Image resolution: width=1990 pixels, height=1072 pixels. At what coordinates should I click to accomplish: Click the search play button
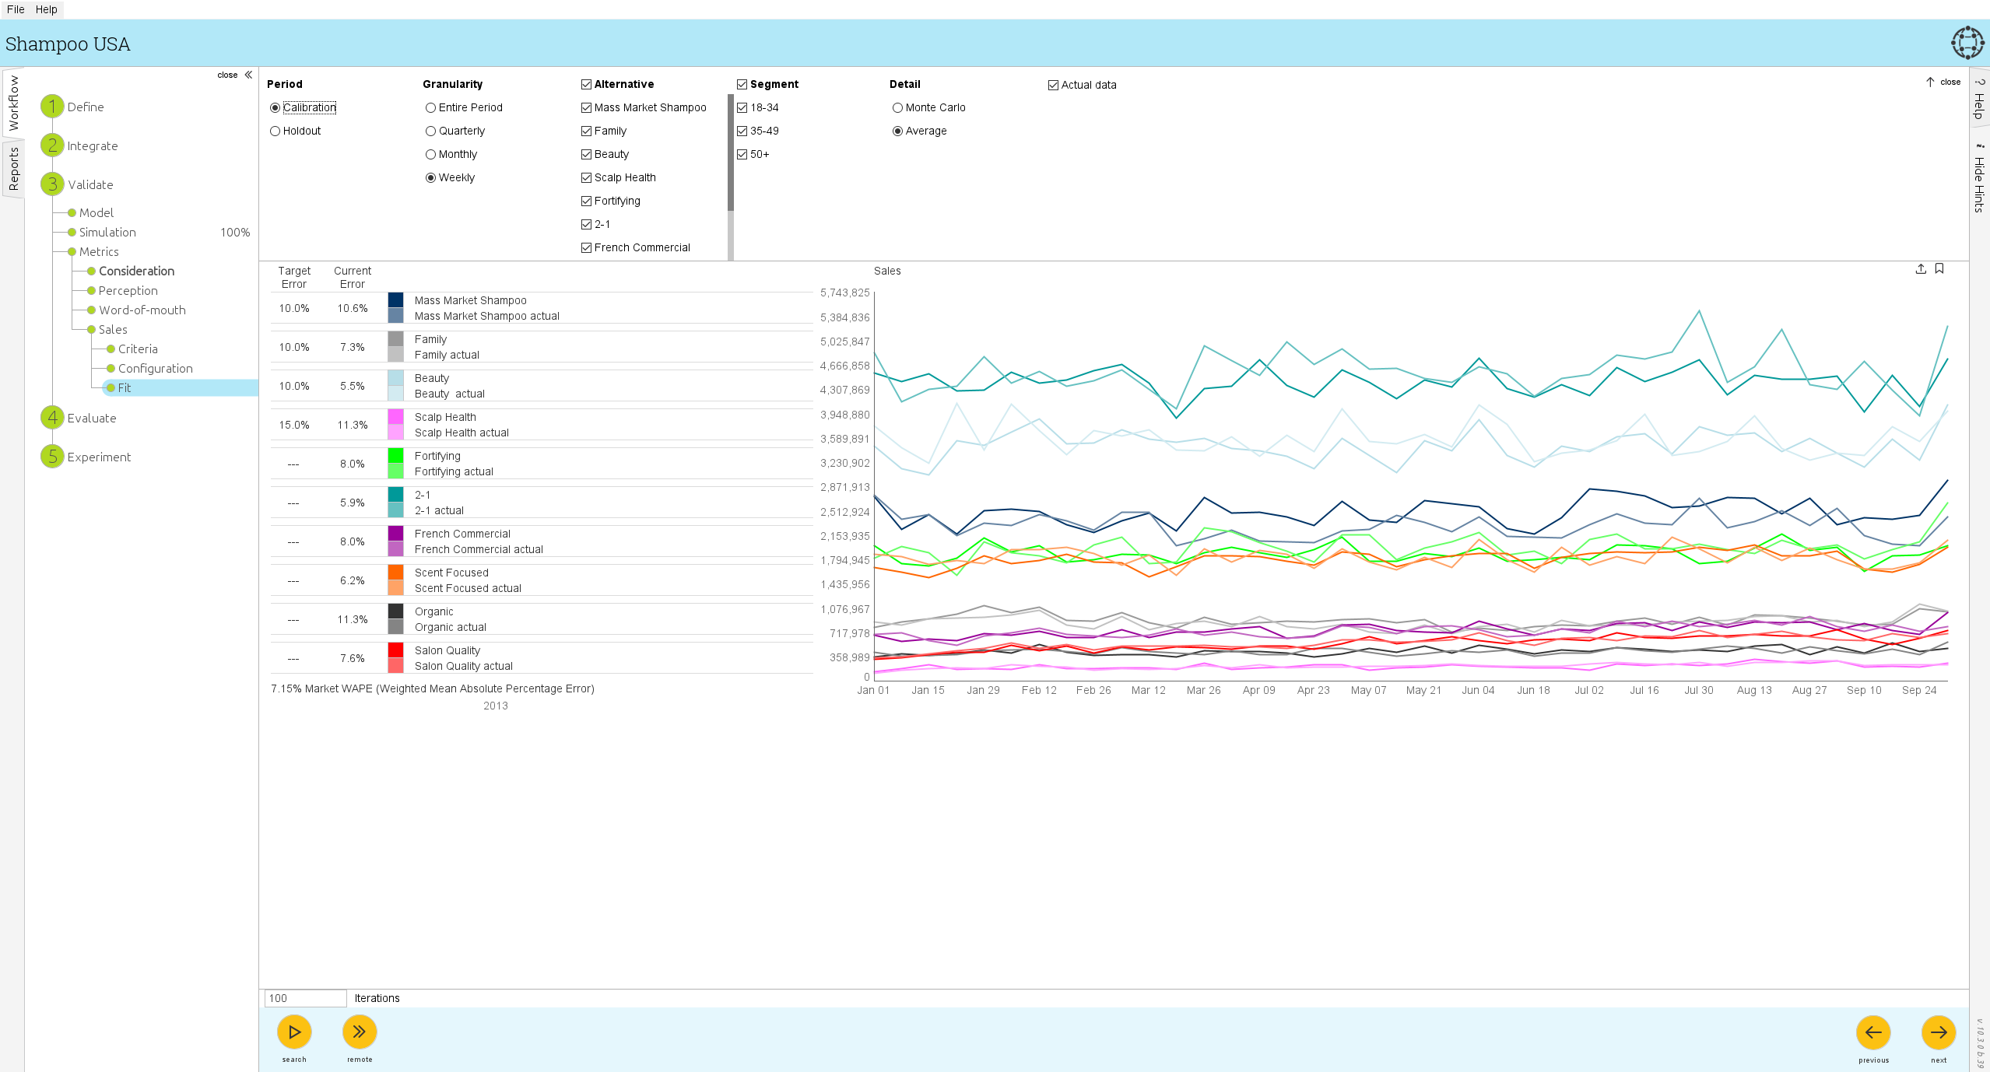click(294, 1032)
